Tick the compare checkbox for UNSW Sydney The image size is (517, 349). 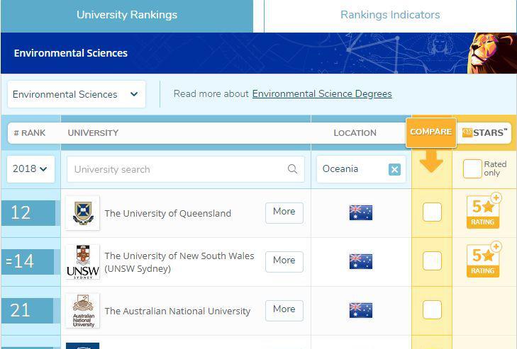(x=432, y=261)
